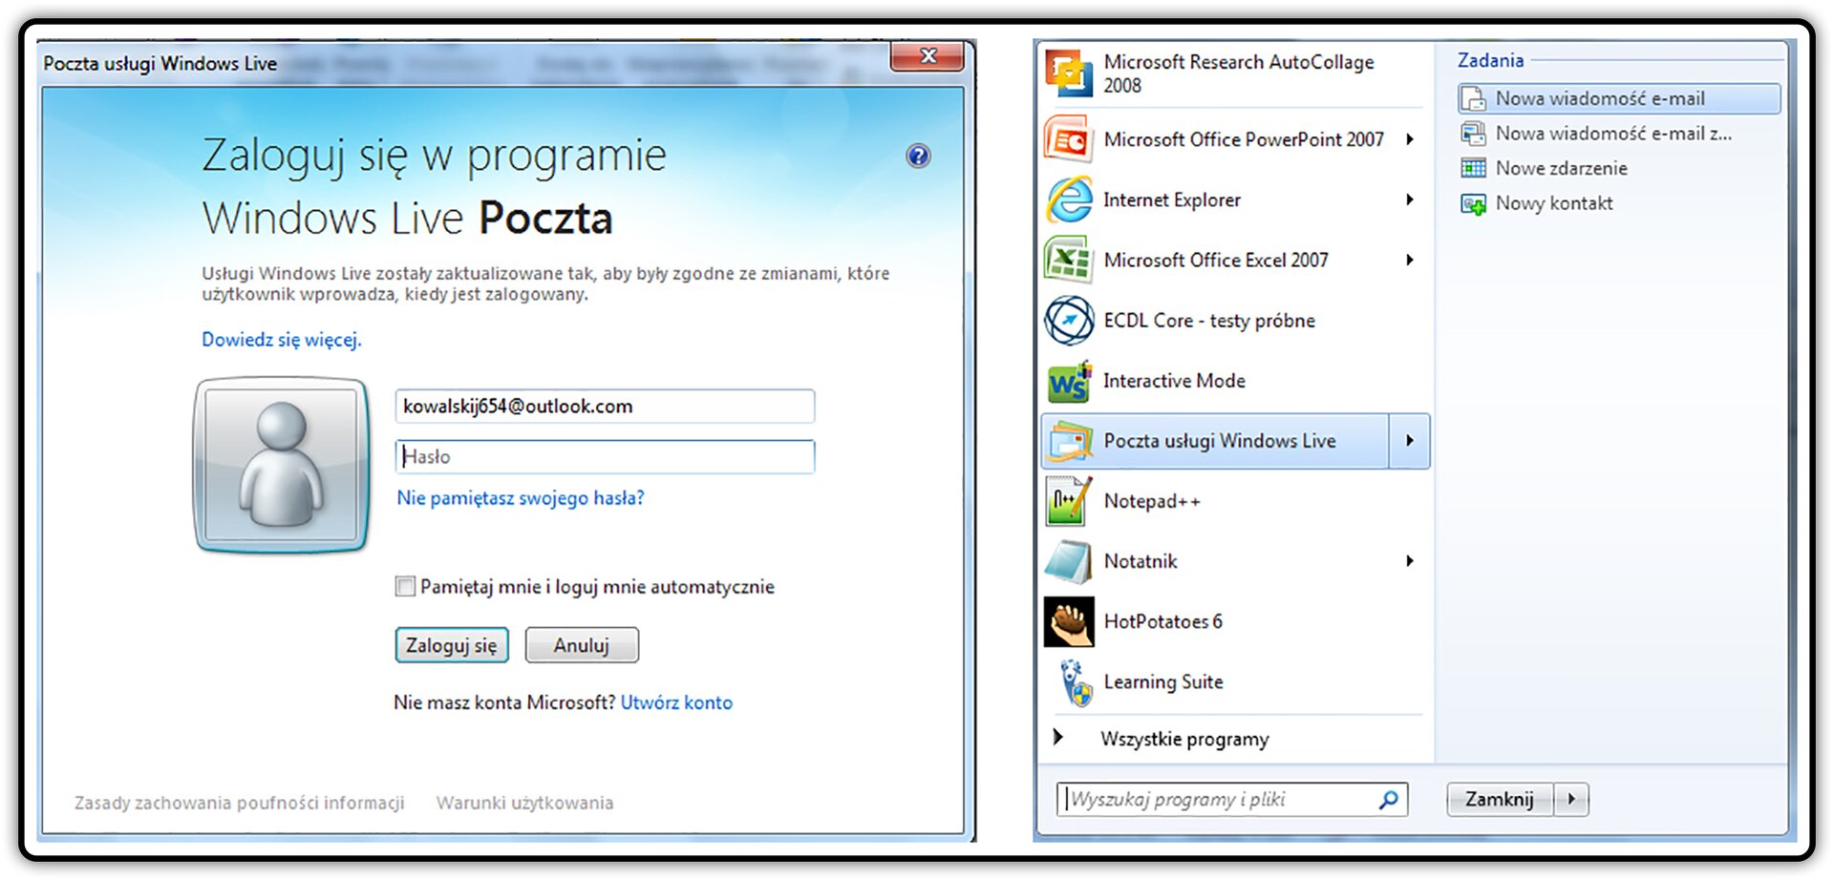Open the Interactive Mode menu entry

[x=1234, y=381]
